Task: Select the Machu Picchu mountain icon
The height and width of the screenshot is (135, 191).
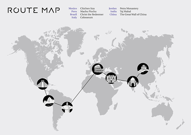Action: click(x=48, y=101)
